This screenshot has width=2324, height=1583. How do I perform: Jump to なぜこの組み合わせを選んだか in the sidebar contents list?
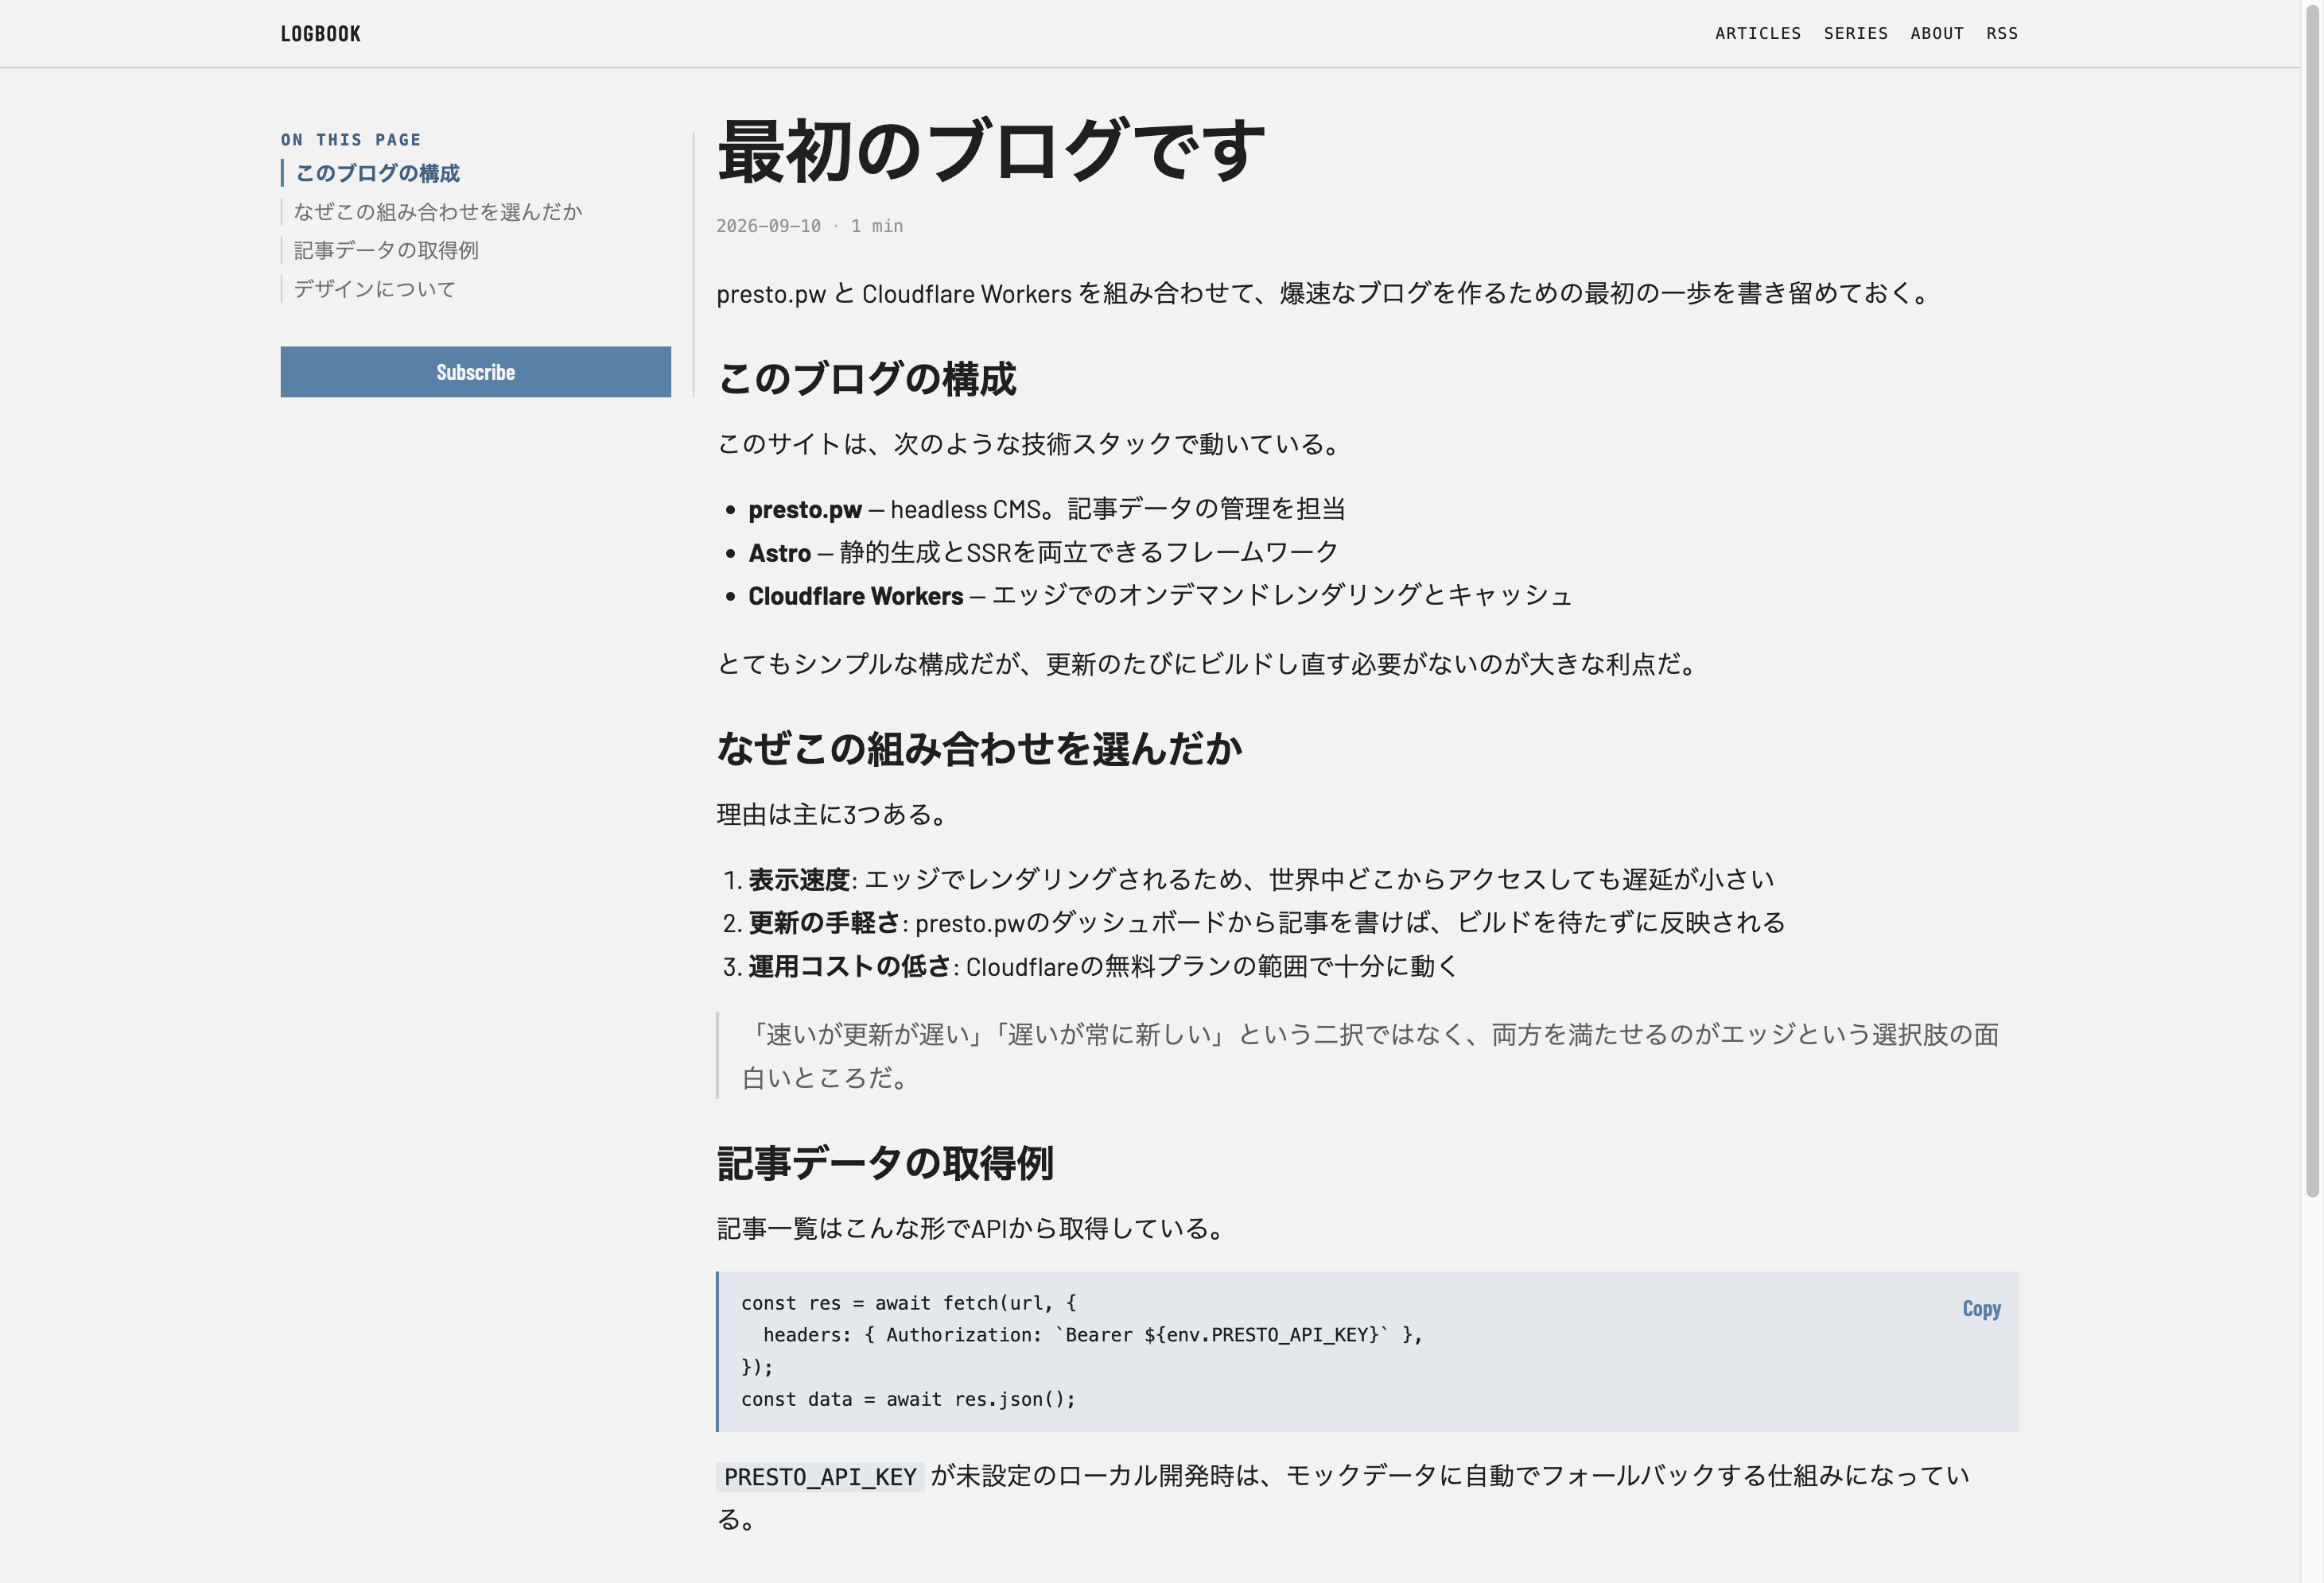tap(437, 212)
